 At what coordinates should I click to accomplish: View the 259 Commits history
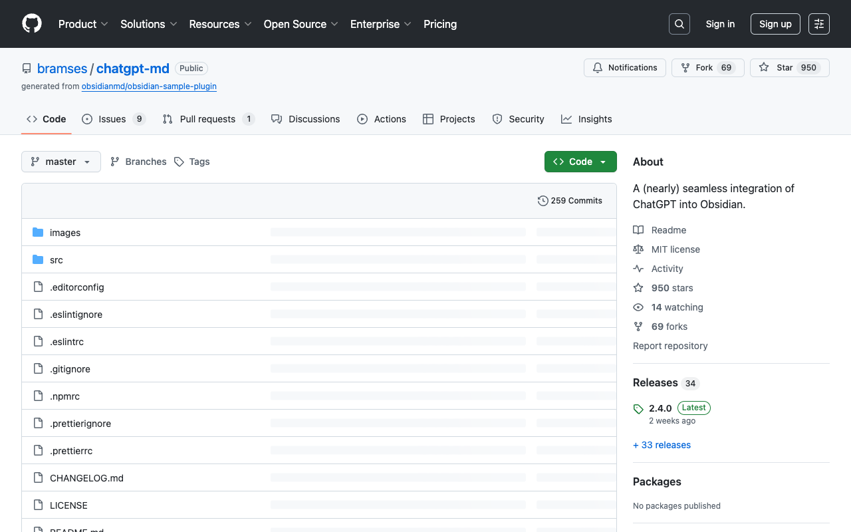click(570, 201)
